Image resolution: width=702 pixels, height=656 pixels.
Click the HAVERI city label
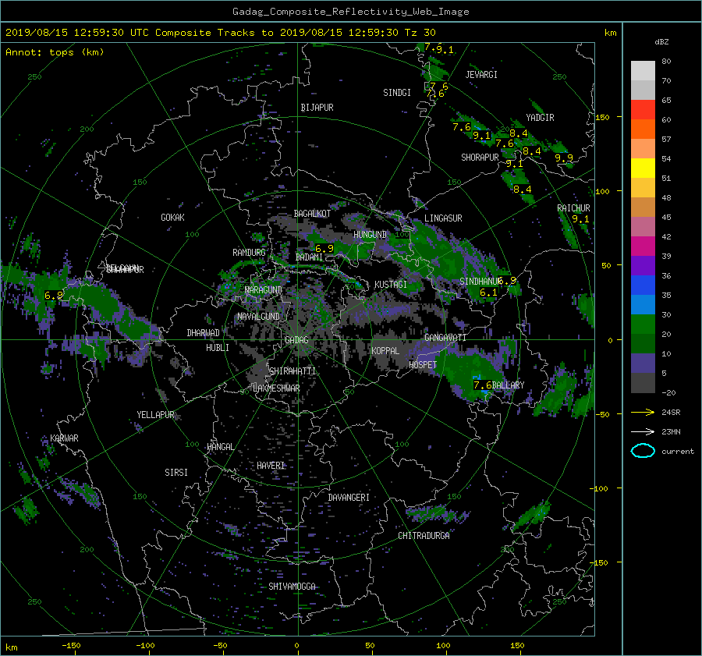point(271,466)
